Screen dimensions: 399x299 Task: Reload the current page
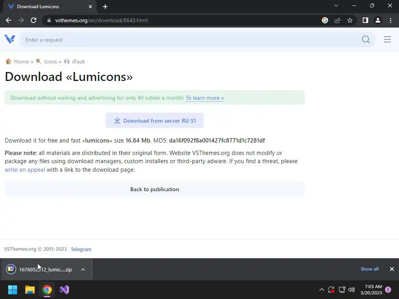[34, 20]
